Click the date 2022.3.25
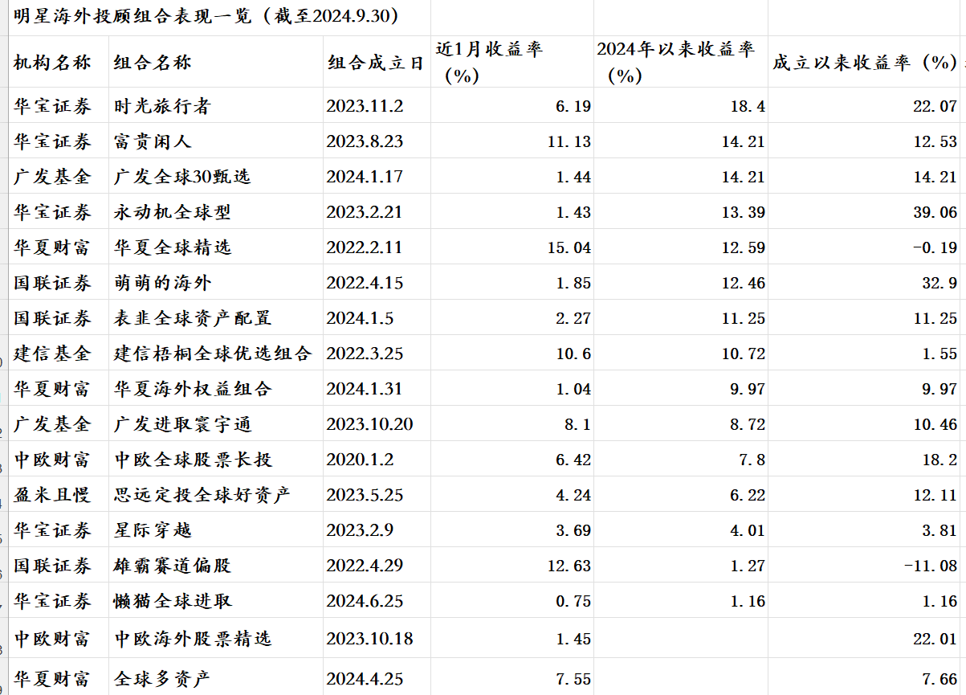The image size is (966, 695). 364,354
